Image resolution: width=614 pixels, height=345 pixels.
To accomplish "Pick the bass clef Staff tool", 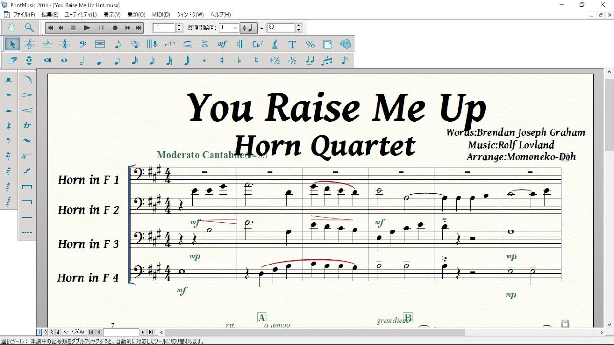I will [x=83, y=45].
